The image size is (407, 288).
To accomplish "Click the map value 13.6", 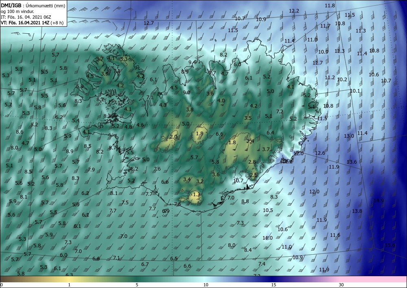I will click(x=352, y=162).
